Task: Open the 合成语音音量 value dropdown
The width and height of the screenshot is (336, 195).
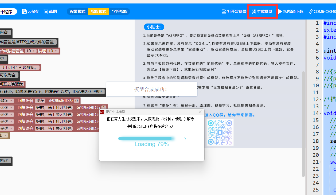Action: (31, 51)
